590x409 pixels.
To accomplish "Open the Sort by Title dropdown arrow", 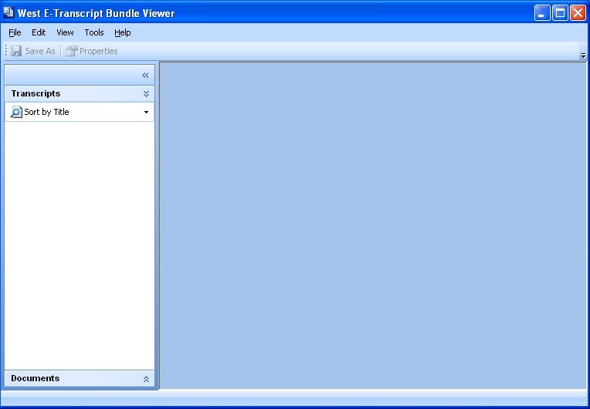I will pos(146,113).
